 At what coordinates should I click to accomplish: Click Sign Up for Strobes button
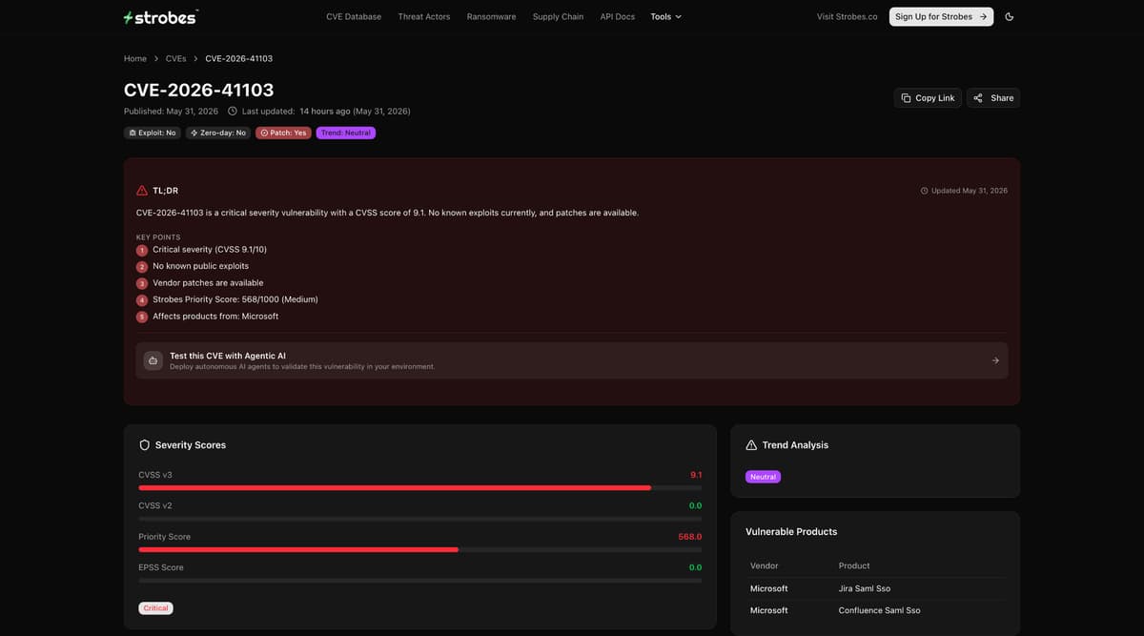(941, 17)
